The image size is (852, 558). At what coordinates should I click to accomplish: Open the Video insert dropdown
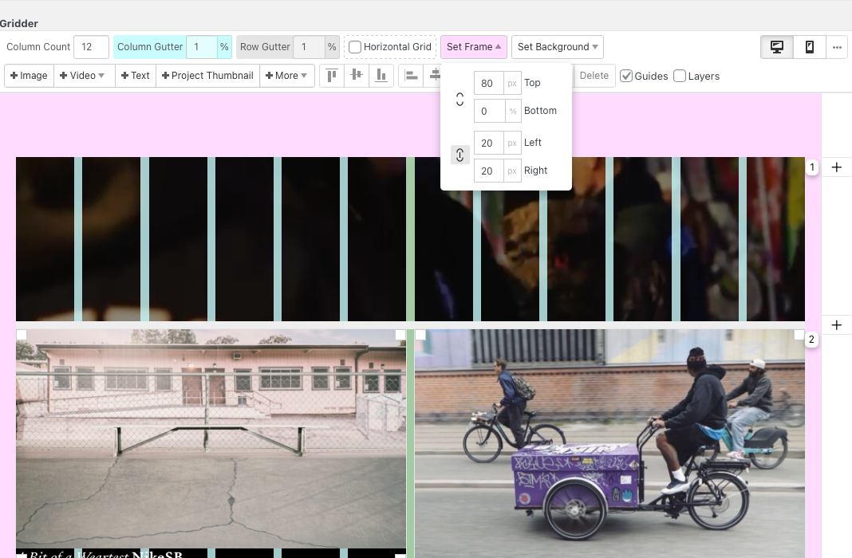[x=83, y=76]
